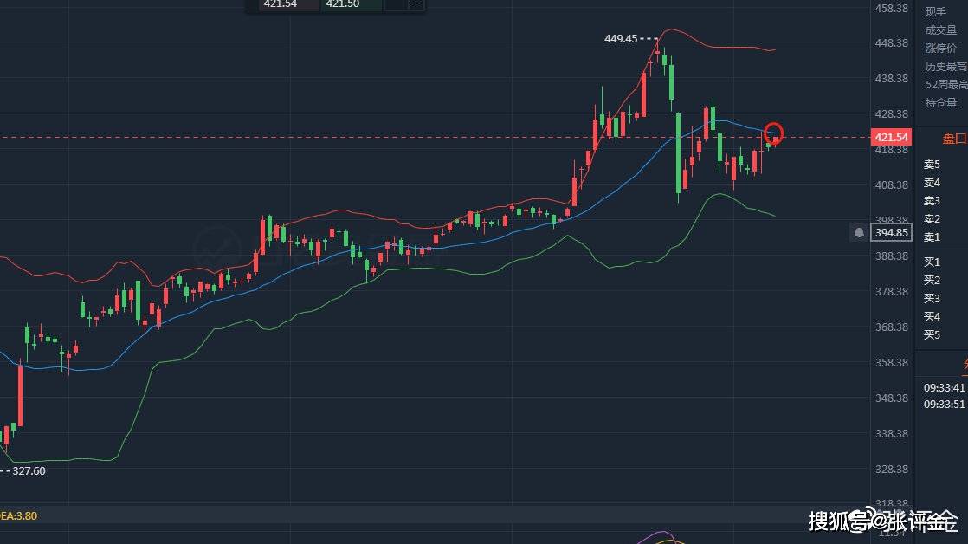This screenshot has width=968, height=544.
Task: Select the 买5 order book row
Action: (933, 334)
